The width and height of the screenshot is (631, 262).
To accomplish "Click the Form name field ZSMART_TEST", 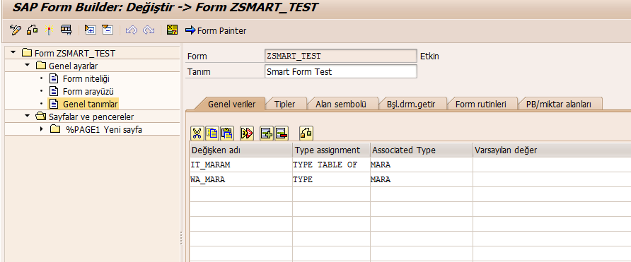I will click(x=341, y=56).
